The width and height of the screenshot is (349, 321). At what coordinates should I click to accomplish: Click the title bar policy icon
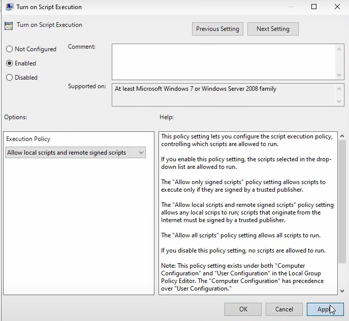[x=9, y=7]
